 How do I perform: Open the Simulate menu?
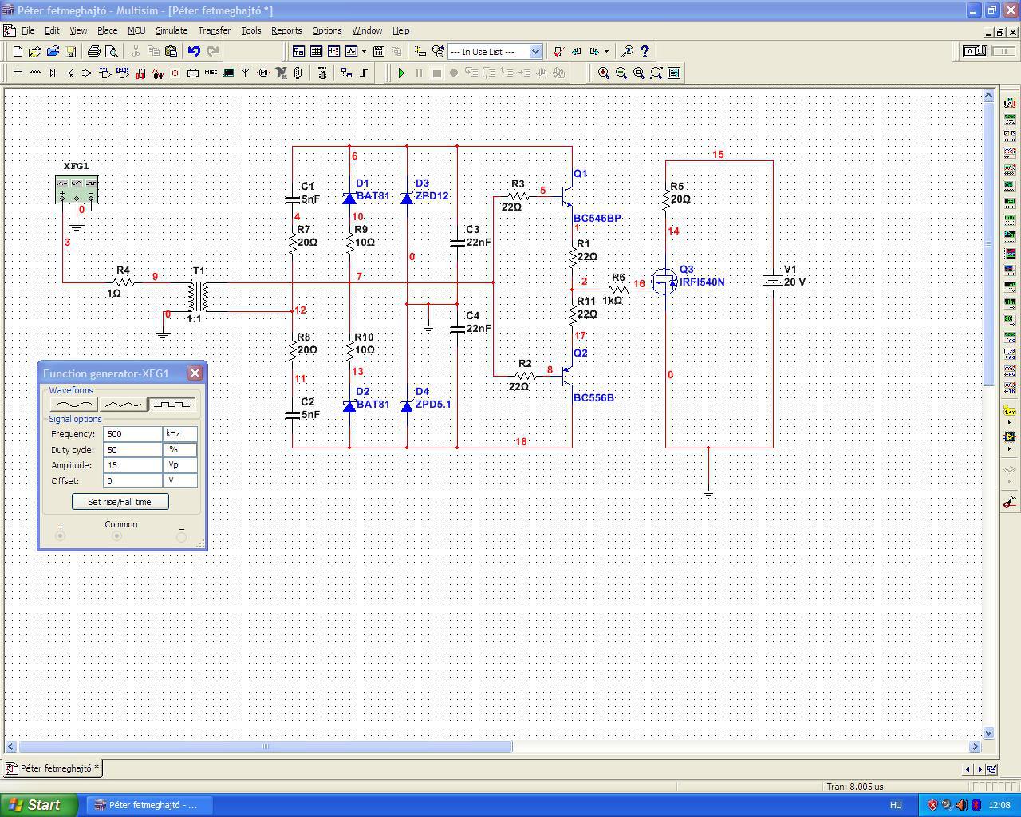point(171,30)
